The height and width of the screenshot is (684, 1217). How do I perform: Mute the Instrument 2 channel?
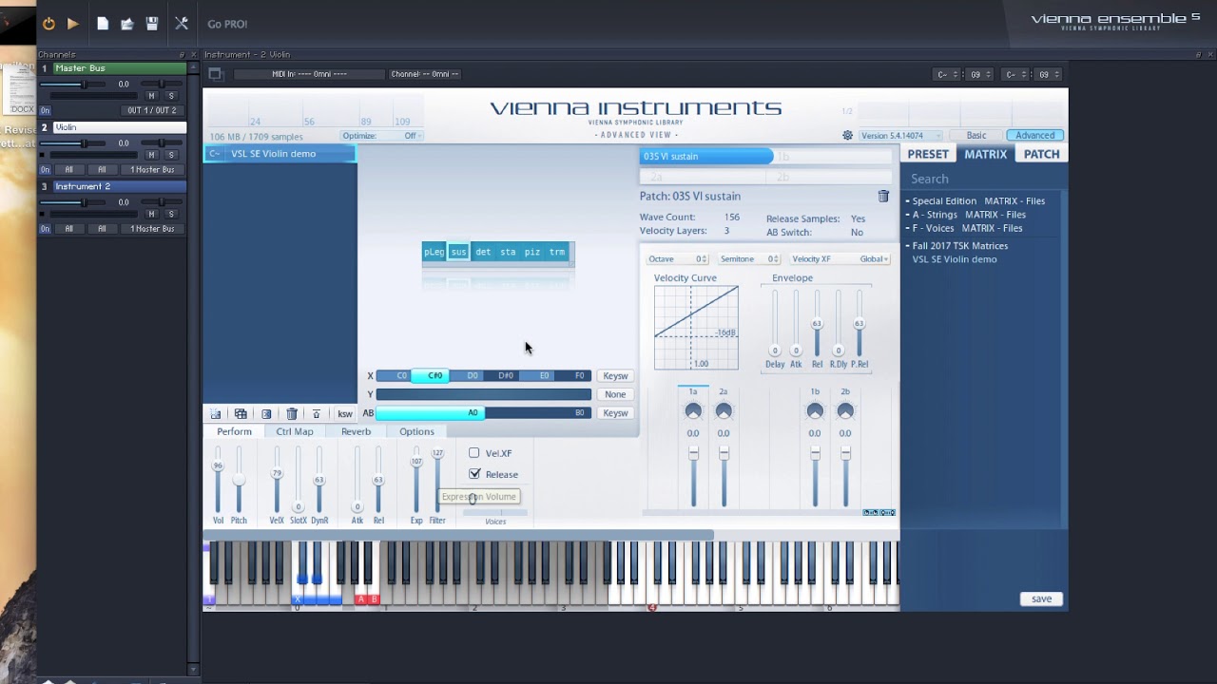(151, 214)
